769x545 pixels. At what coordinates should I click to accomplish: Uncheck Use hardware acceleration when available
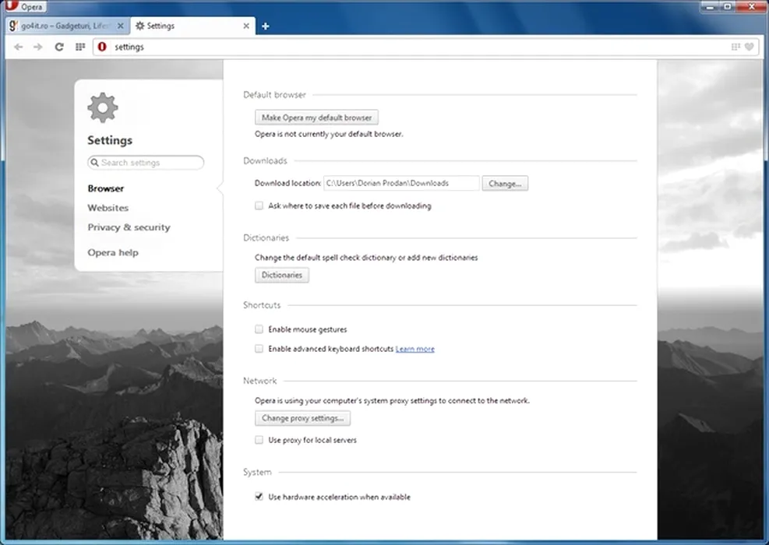tap(259, 497)
